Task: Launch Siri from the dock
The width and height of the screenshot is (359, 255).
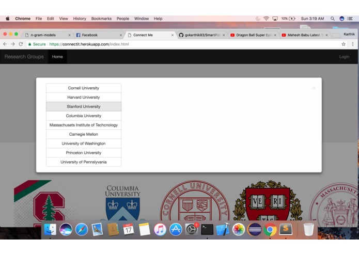Action: pos(66,229)
